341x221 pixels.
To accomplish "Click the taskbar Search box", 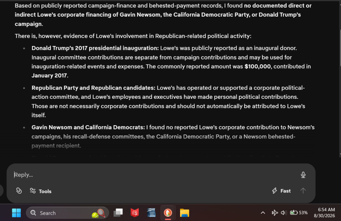I will (67, 213).
